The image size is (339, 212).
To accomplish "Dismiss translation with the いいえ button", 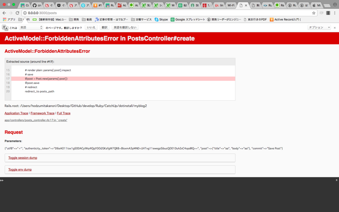I will [x=91, y=27].
